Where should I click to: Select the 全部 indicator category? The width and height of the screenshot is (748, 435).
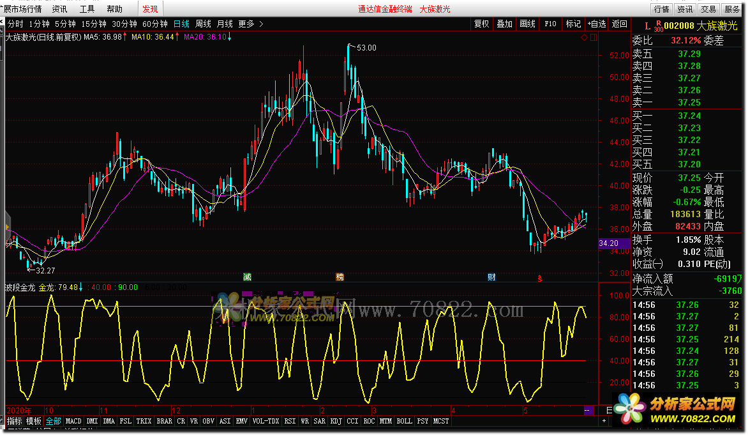click(x=54, y=421)
